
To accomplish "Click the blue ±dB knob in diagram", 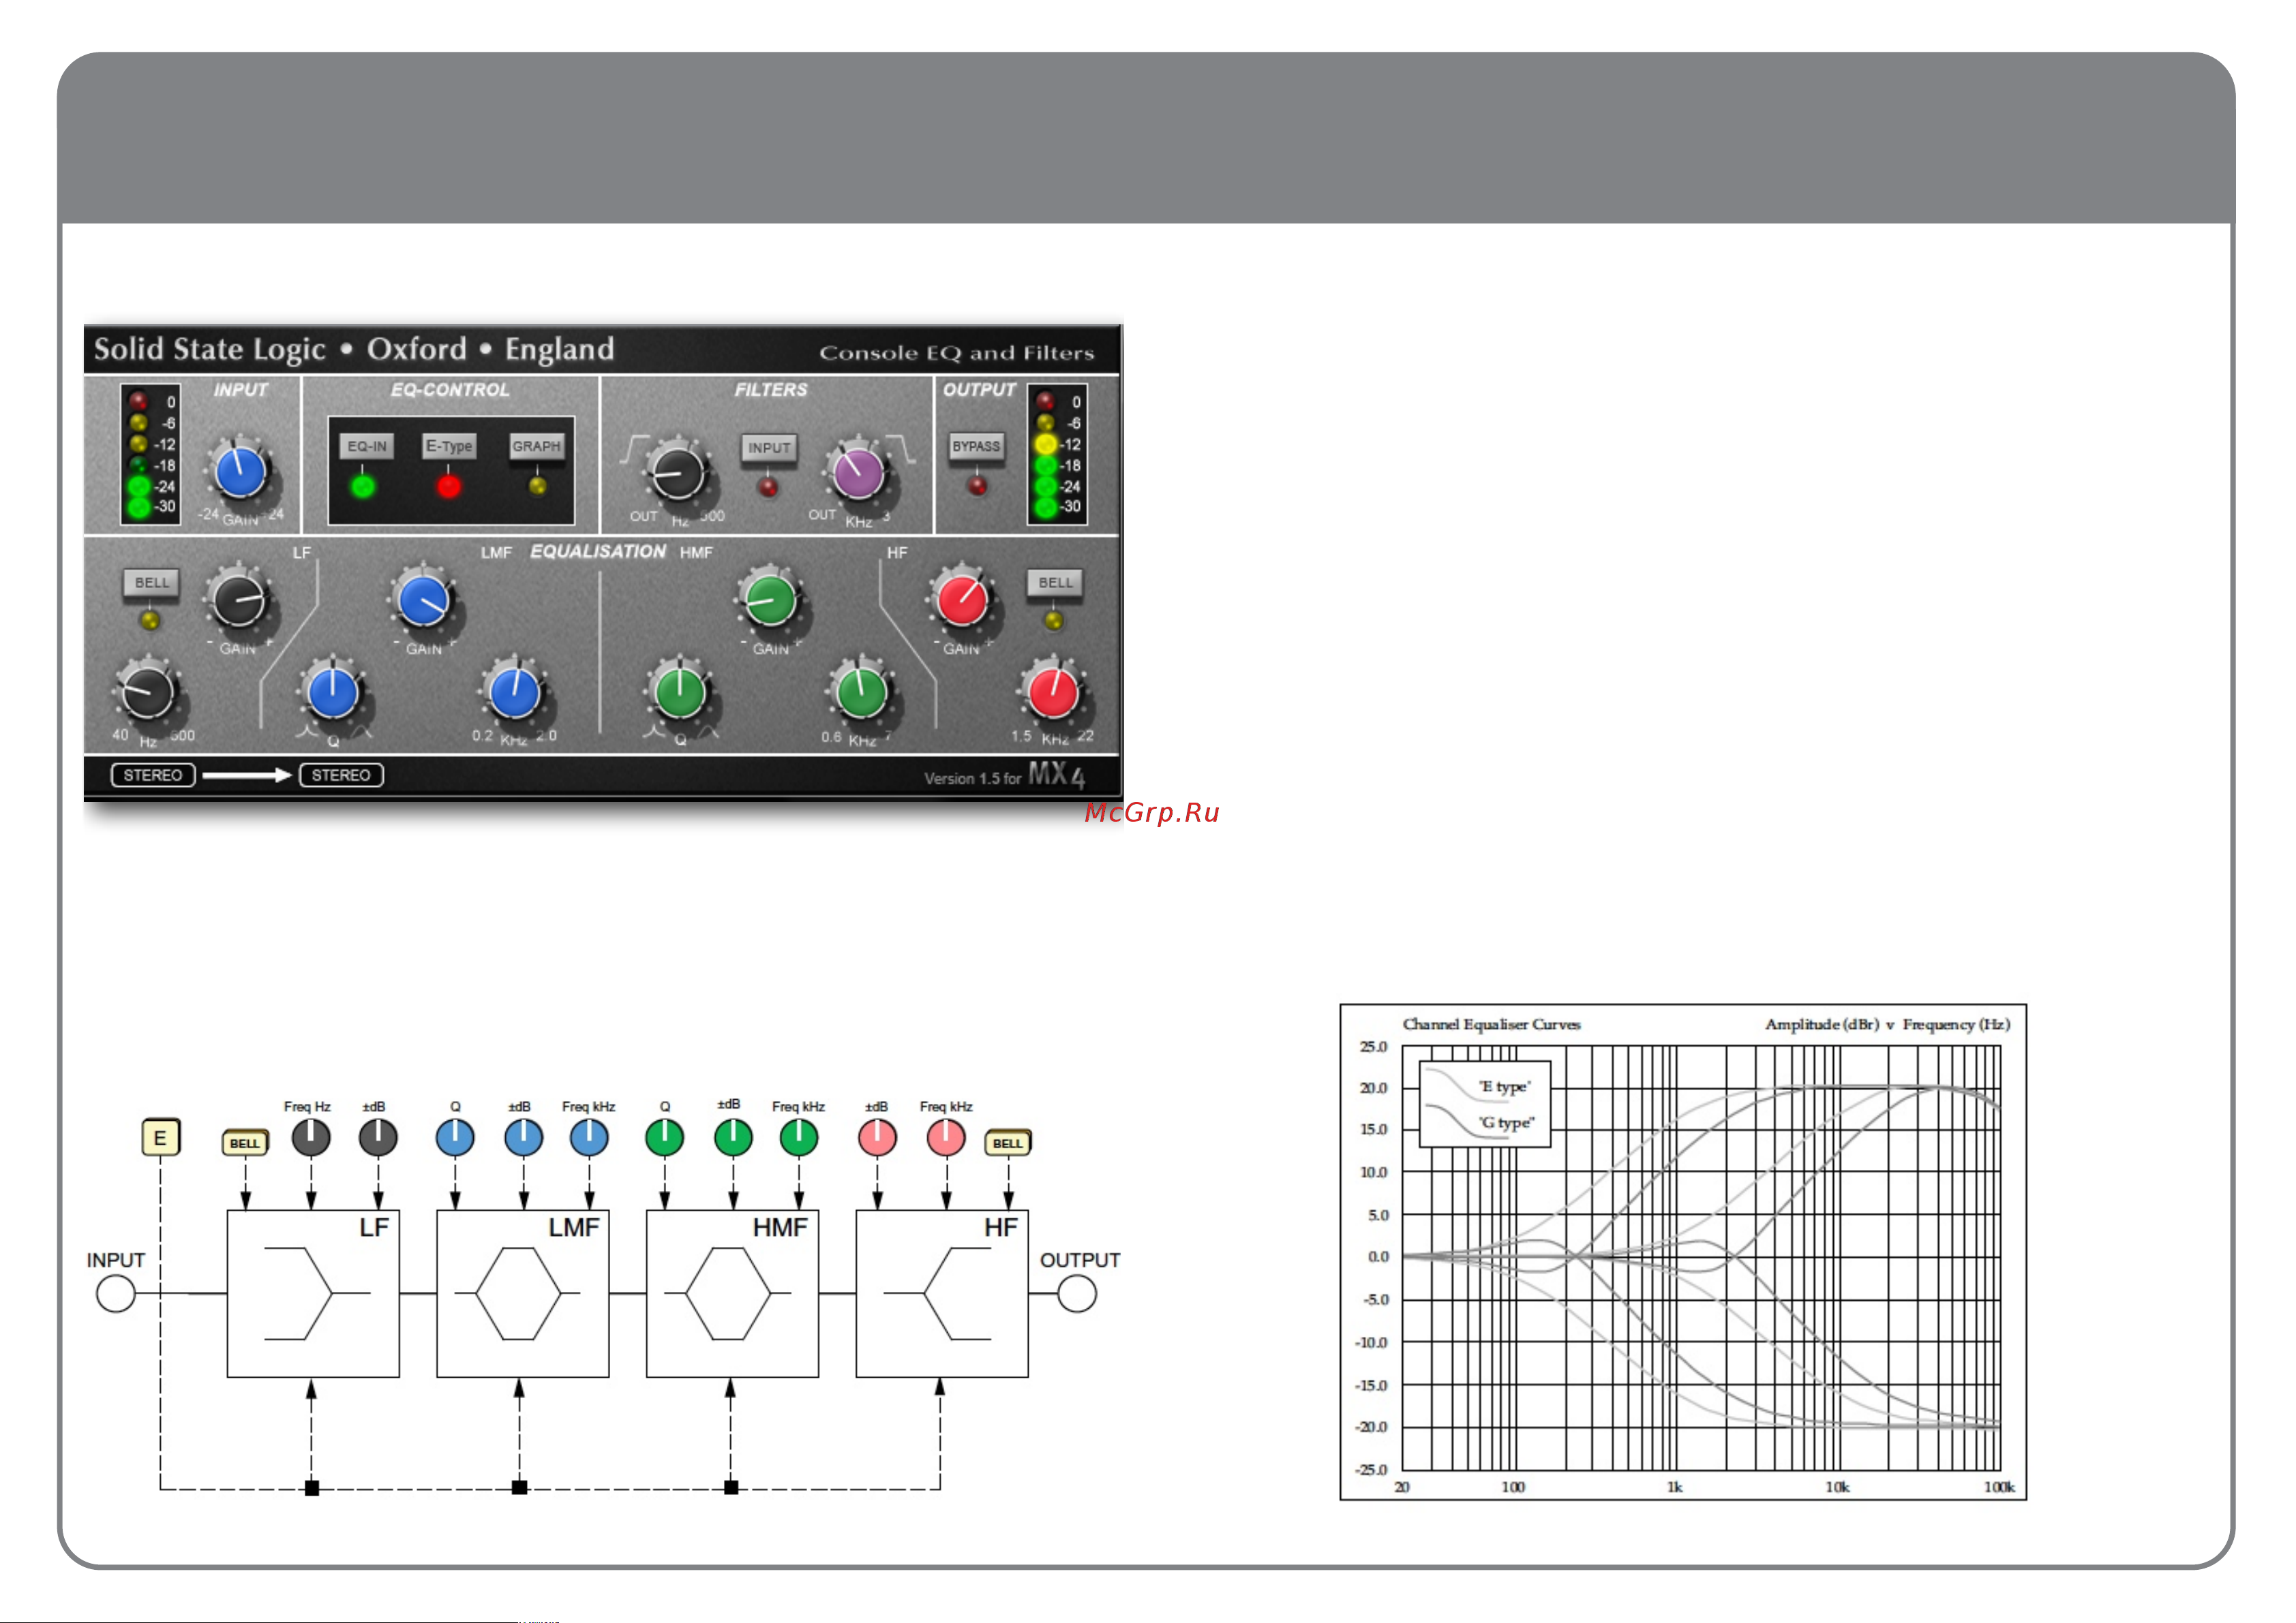I will coord(523,1137).
